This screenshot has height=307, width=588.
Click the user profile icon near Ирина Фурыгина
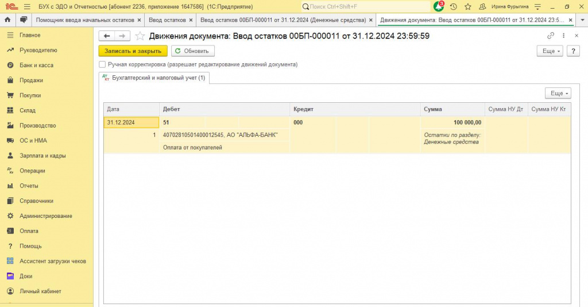482,6
